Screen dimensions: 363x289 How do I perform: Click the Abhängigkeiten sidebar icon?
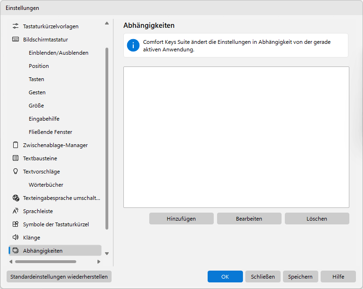[16, 250]
